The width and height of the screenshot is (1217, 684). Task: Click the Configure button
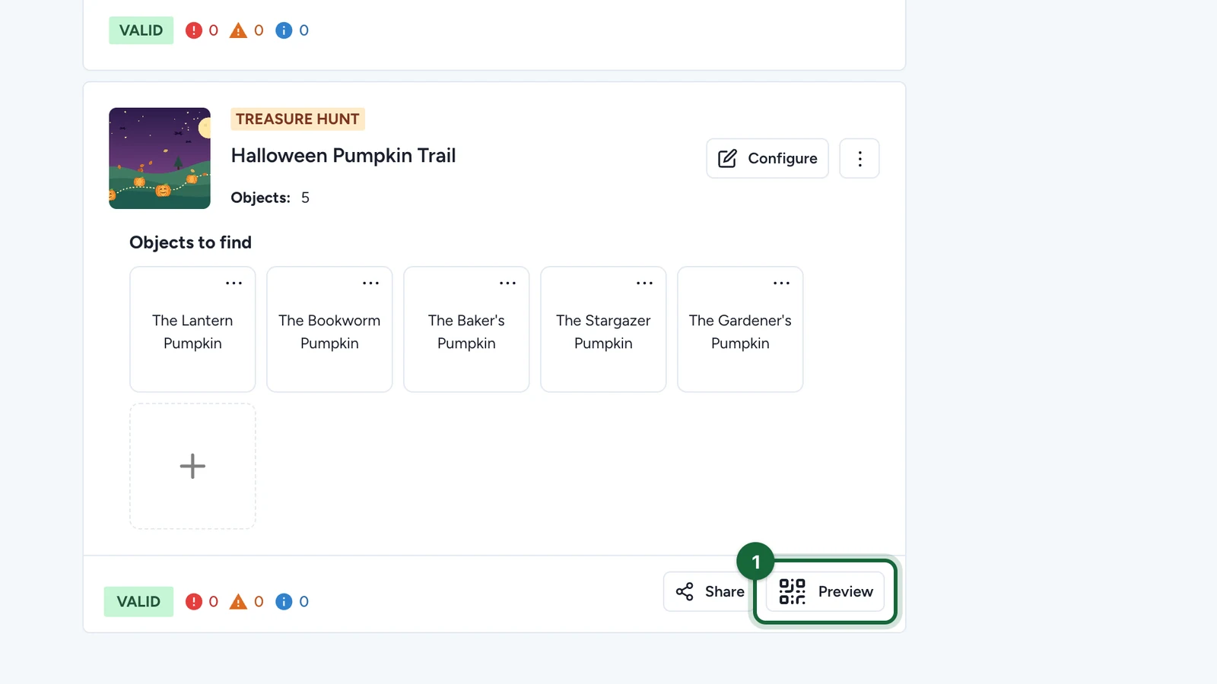click(767, 158)
